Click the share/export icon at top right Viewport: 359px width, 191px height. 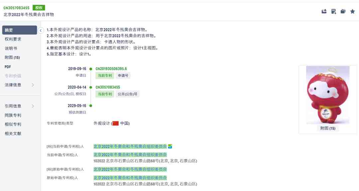pos(324,11)
